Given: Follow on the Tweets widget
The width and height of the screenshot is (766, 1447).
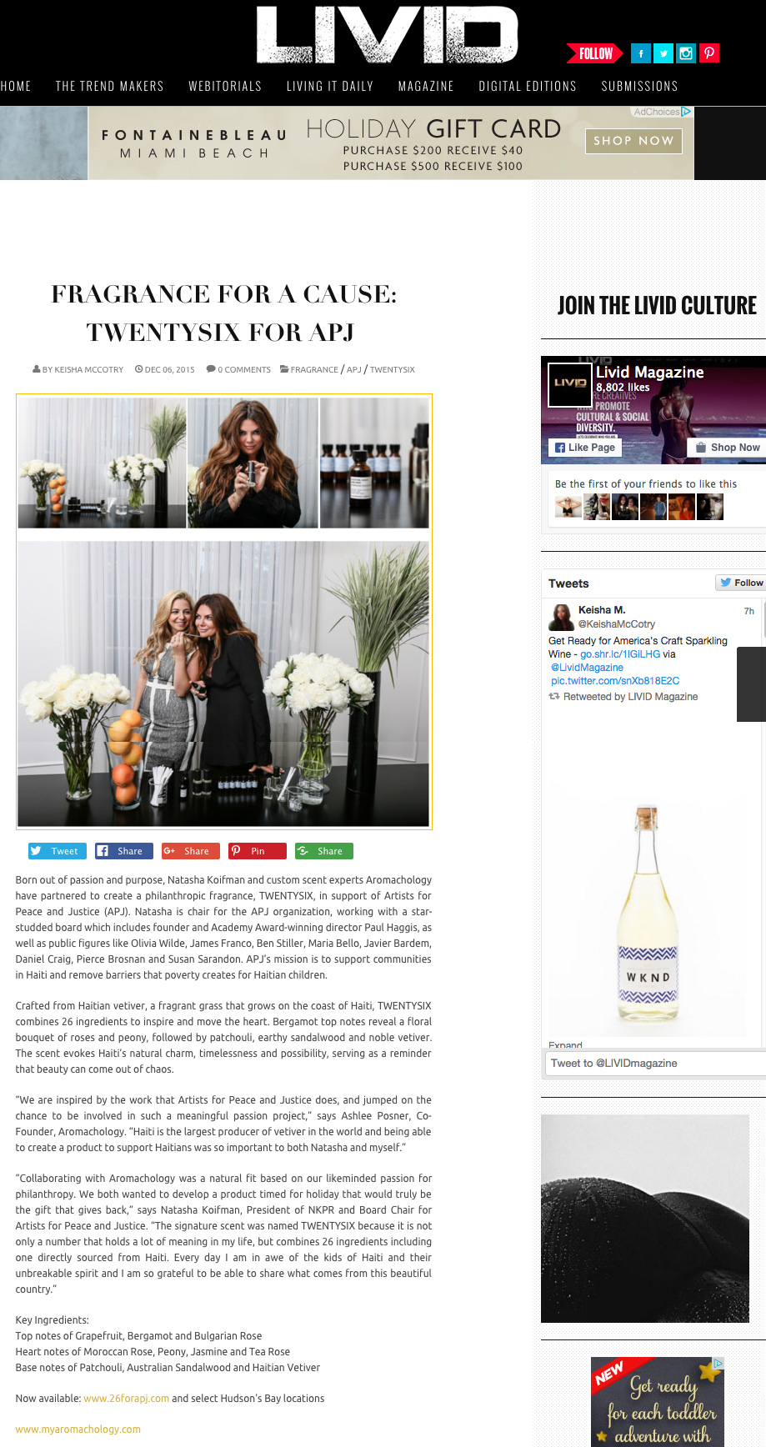Looking at the screenshot, I should tap(741, 583).
